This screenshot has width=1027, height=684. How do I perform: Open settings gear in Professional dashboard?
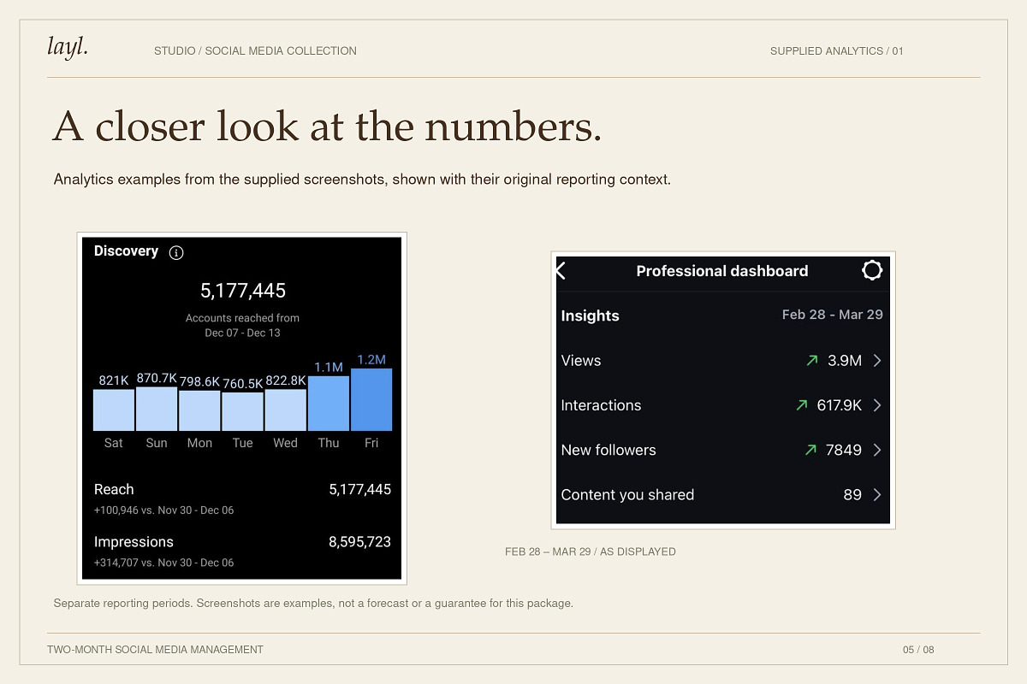pos(872,271)
